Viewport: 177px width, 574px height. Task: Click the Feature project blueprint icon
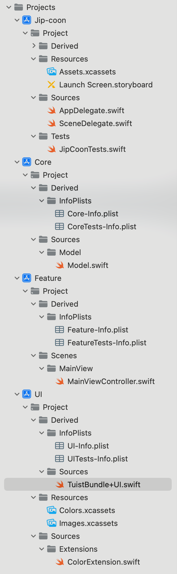pyautogui.click(x=27, y=278)
